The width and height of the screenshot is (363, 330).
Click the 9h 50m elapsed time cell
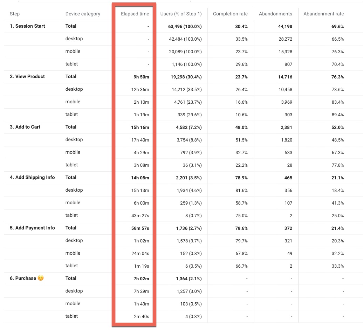[141, 77]
